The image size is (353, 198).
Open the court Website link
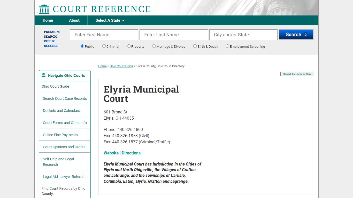point(111,153)
